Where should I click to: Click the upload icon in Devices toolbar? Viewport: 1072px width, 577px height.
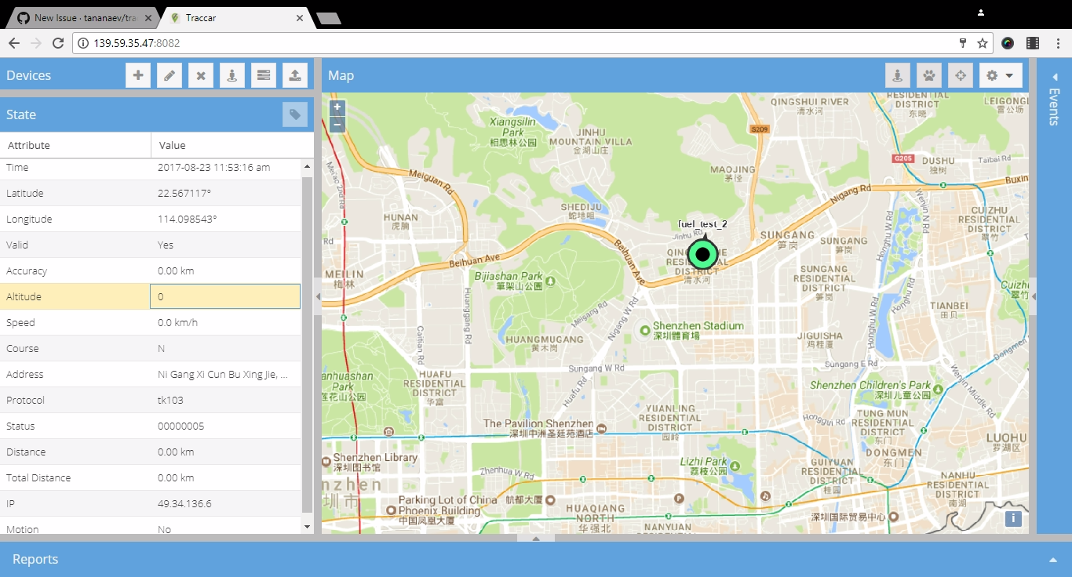click(x=295, y=75)
